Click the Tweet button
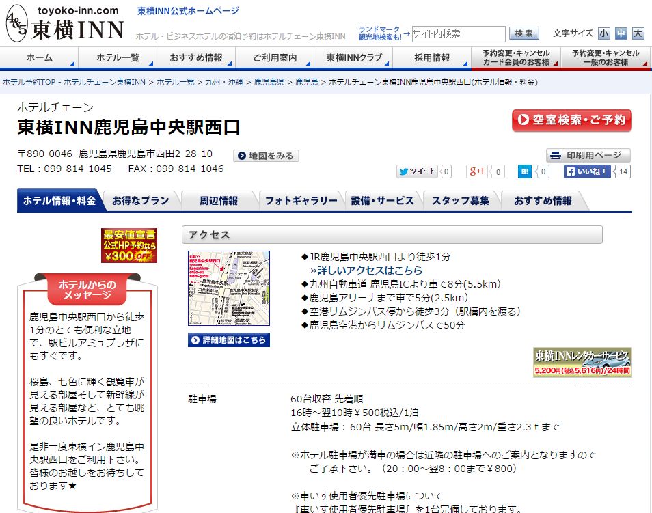652x513 pixels. [x=417, y=171]
